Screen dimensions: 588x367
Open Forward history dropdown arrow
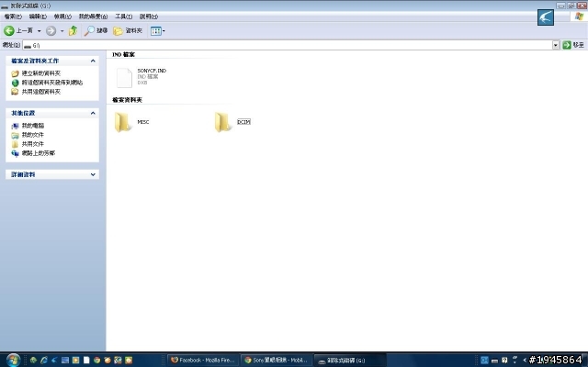62,31
